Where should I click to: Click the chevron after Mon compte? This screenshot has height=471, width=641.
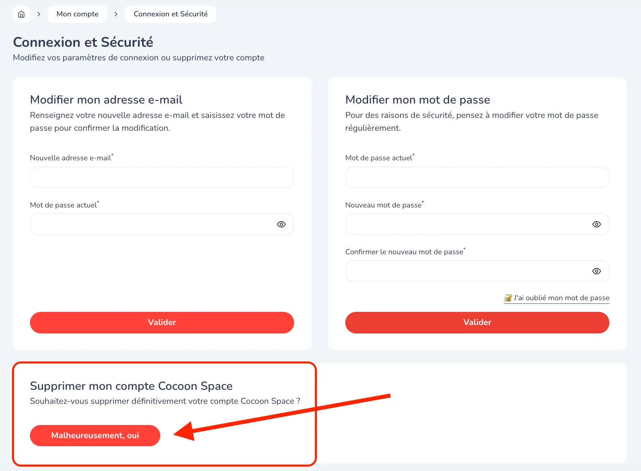click(116, 14)
